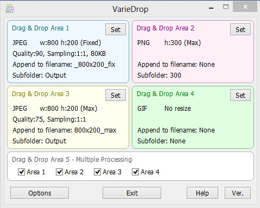Select the blue Drag & Drop Area 1 panel
Image resolution: width=260 pixels, height=208 pixels.
pyautogui.click(x=68, y=52)
